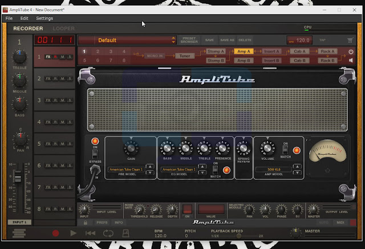Select the Stomp B module
This screenshot has width=365, height=249.
coord(216,61)
